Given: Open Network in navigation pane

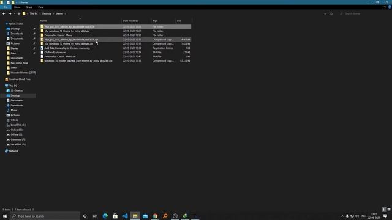Looking at the screenshot, I should coord(13,151).
